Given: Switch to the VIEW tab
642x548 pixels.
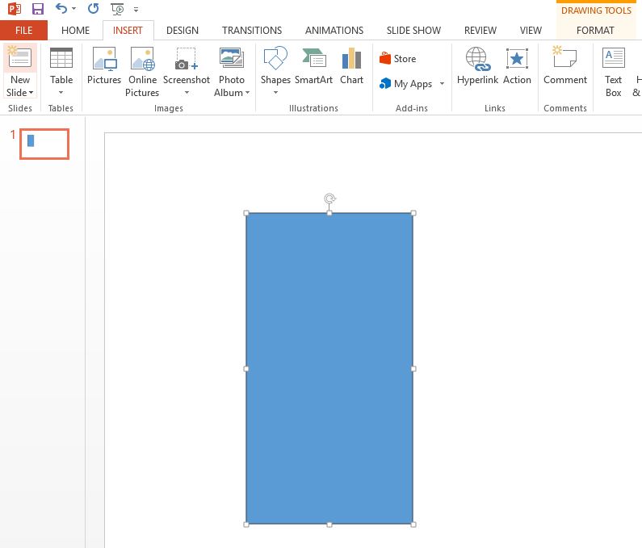Looking at the screenshot, I should [531, 31].
